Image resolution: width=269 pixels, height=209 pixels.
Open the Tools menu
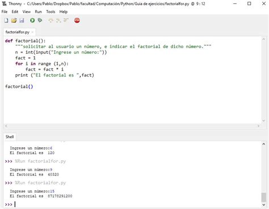51,12
